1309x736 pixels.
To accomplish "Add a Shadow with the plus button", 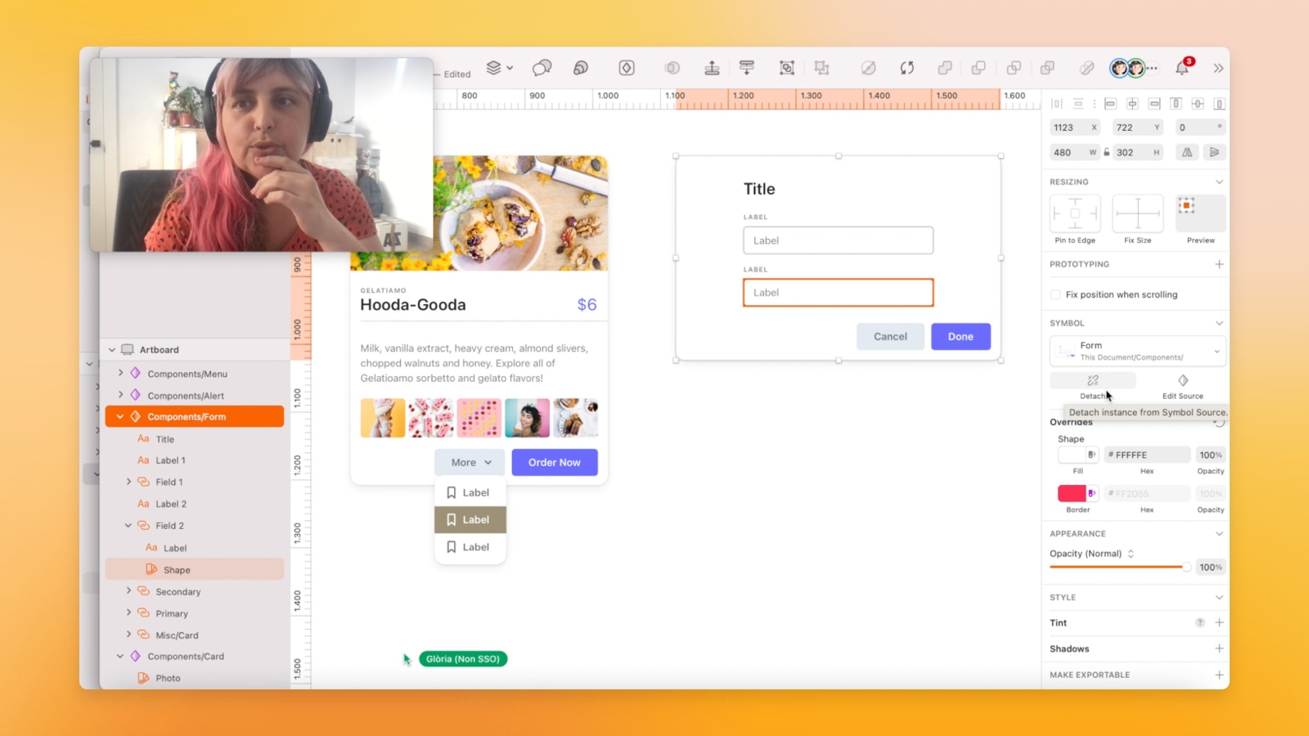I will pyautogui.click(x=1219, y=648).
